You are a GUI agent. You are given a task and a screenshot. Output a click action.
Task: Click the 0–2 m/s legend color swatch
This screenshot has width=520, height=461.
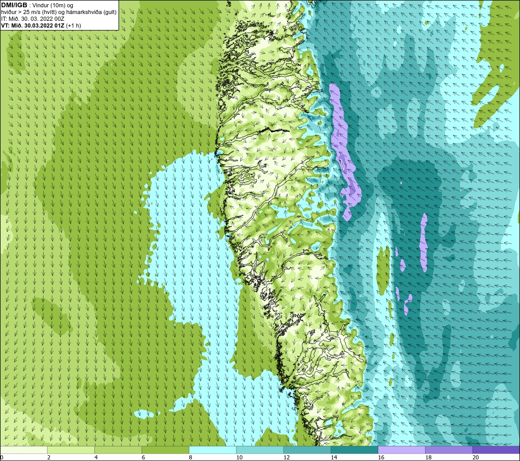[24, 450]
